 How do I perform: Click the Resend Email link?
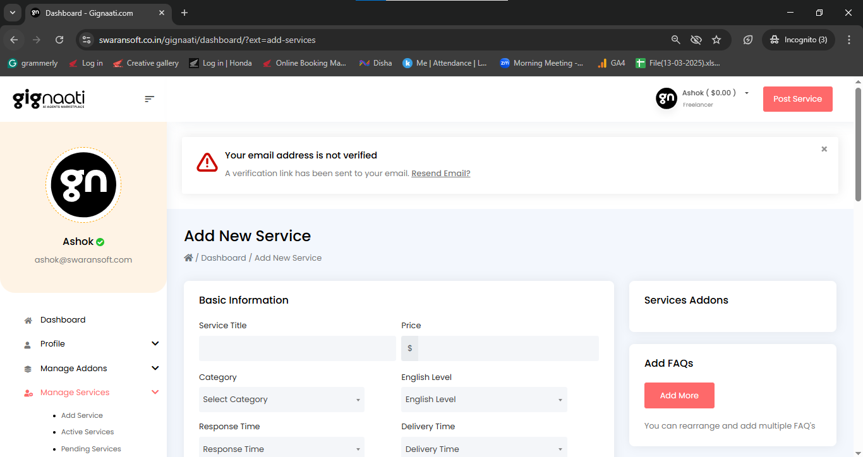(x=441, y=174)
